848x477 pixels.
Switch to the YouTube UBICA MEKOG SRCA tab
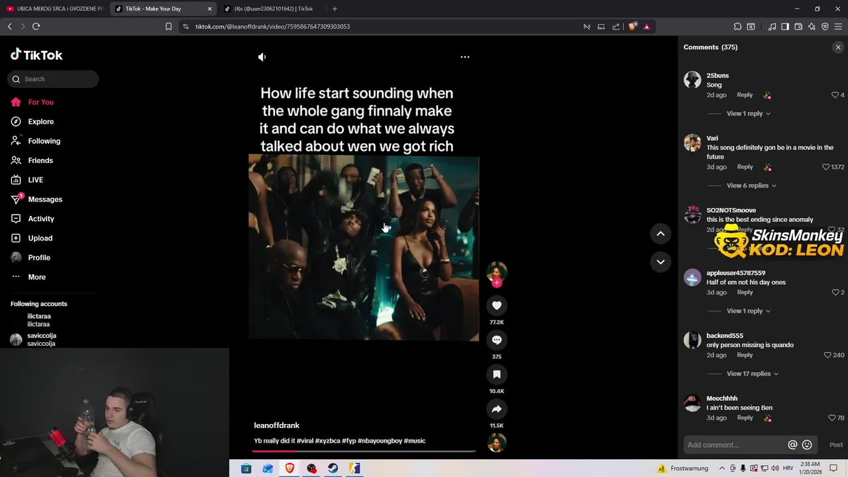(x=55, y=9)
